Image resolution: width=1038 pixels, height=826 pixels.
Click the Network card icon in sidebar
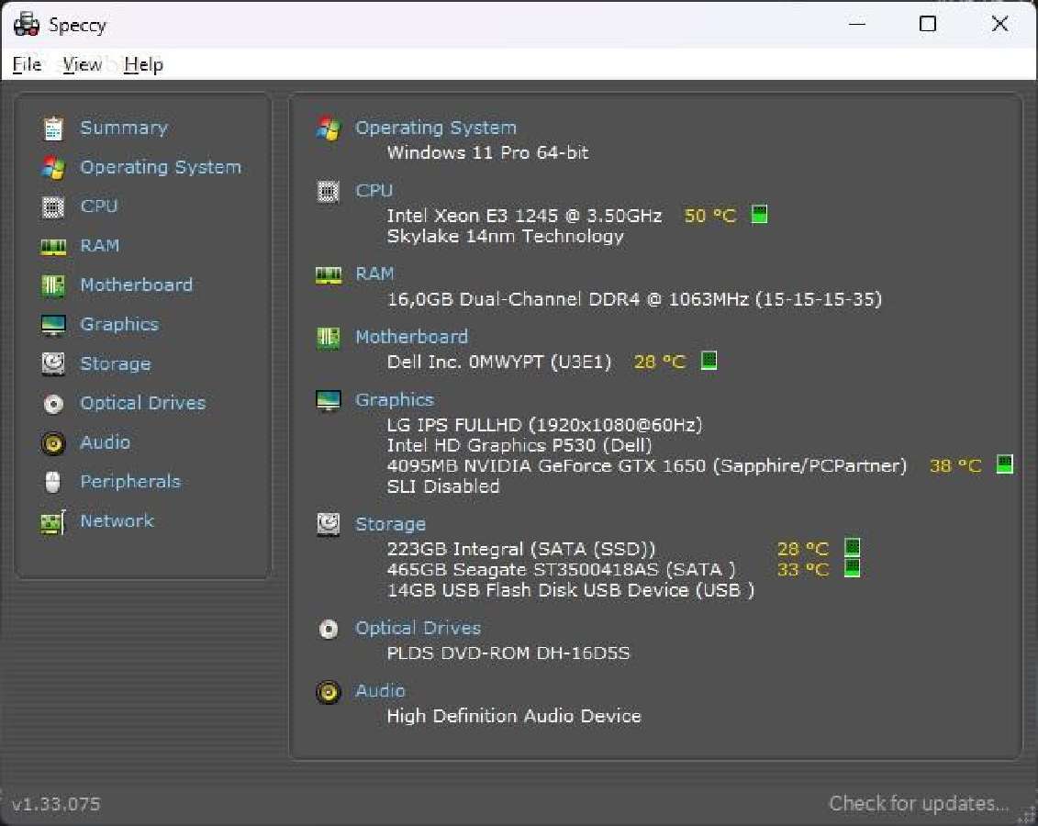pos(53,522)
